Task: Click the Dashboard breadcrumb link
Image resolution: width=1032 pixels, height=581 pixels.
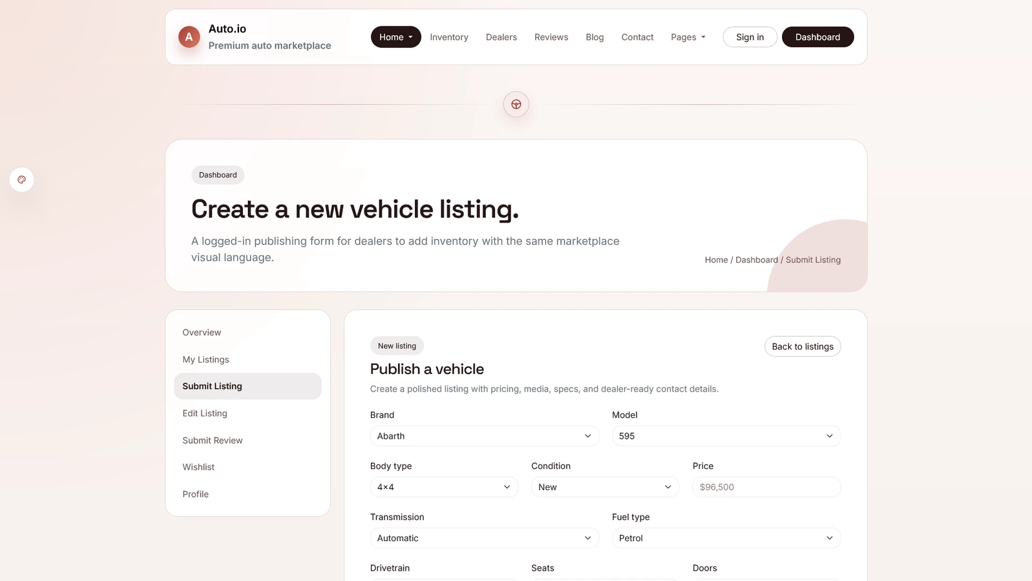Action: point(756,260)
